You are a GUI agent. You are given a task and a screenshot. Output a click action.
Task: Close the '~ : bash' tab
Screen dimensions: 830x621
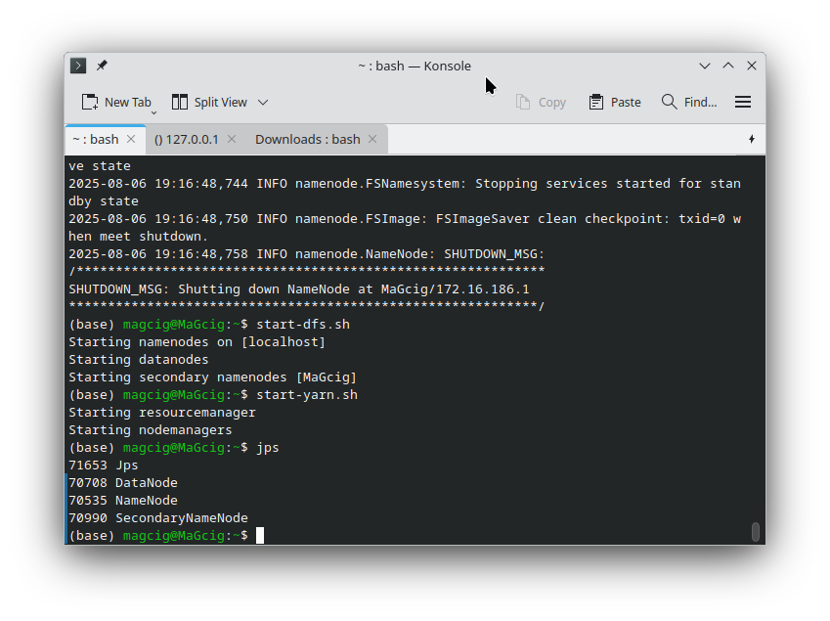pyautogui.click(x=131, y=139)
